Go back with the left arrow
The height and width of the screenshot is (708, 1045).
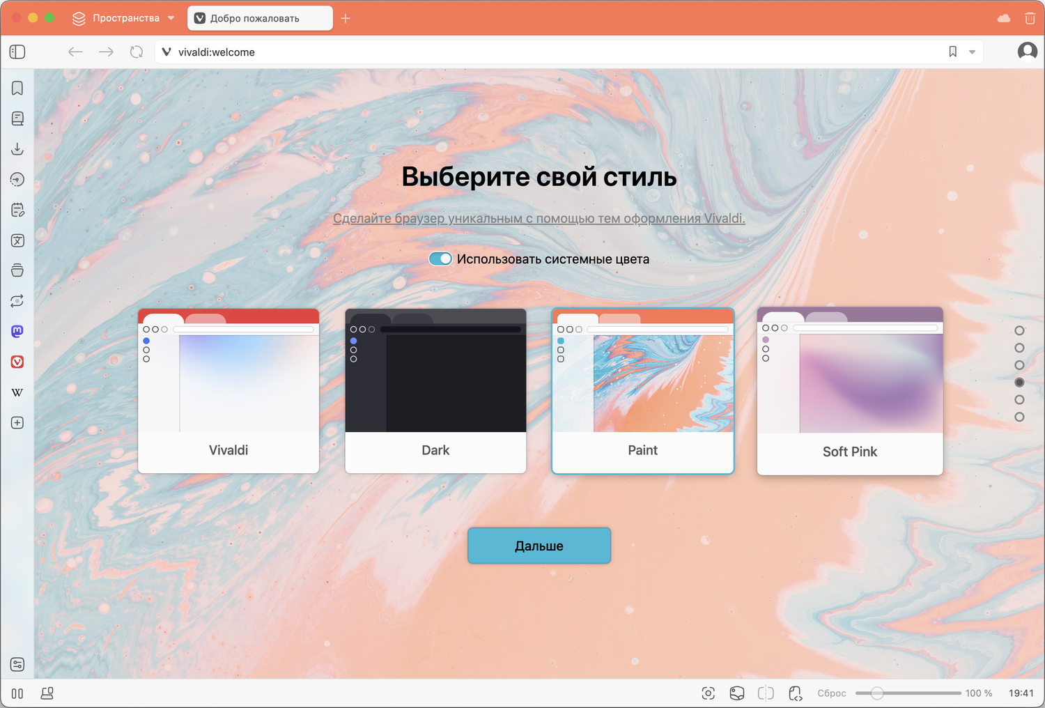coord(75,52)
